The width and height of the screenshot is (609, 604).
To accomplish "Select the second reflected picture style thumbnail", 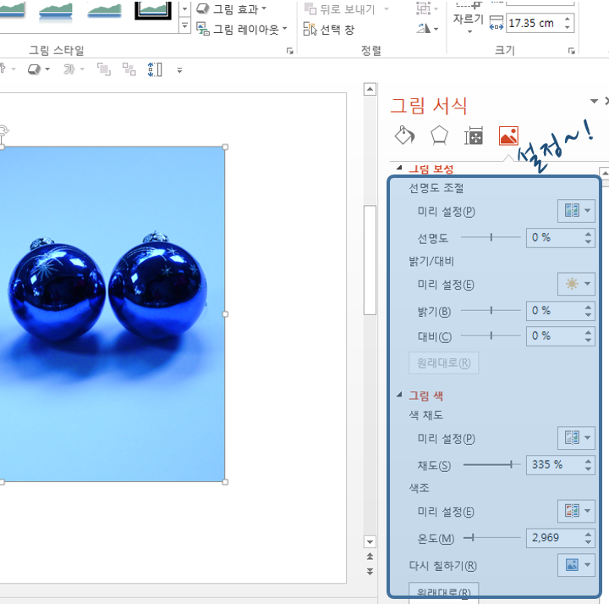I will [x=56, y=11].
